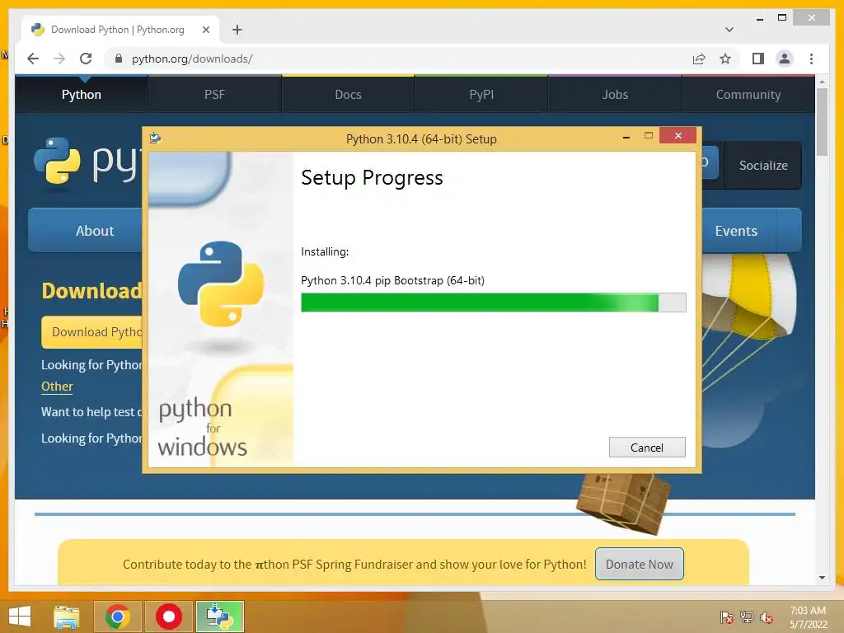844x633 pixels.
Task: Open Chrome side panel
Action: click(758, 59)
